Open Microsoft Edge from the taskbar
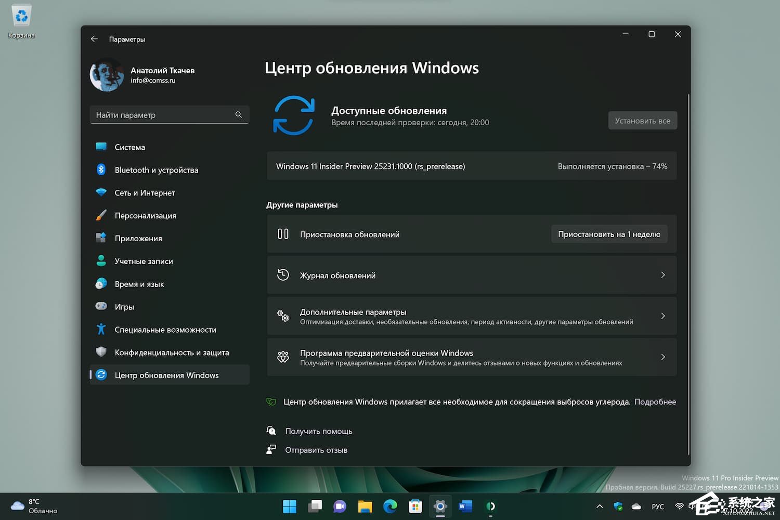Viewport: 780px width, 520px height. (390, 506)
